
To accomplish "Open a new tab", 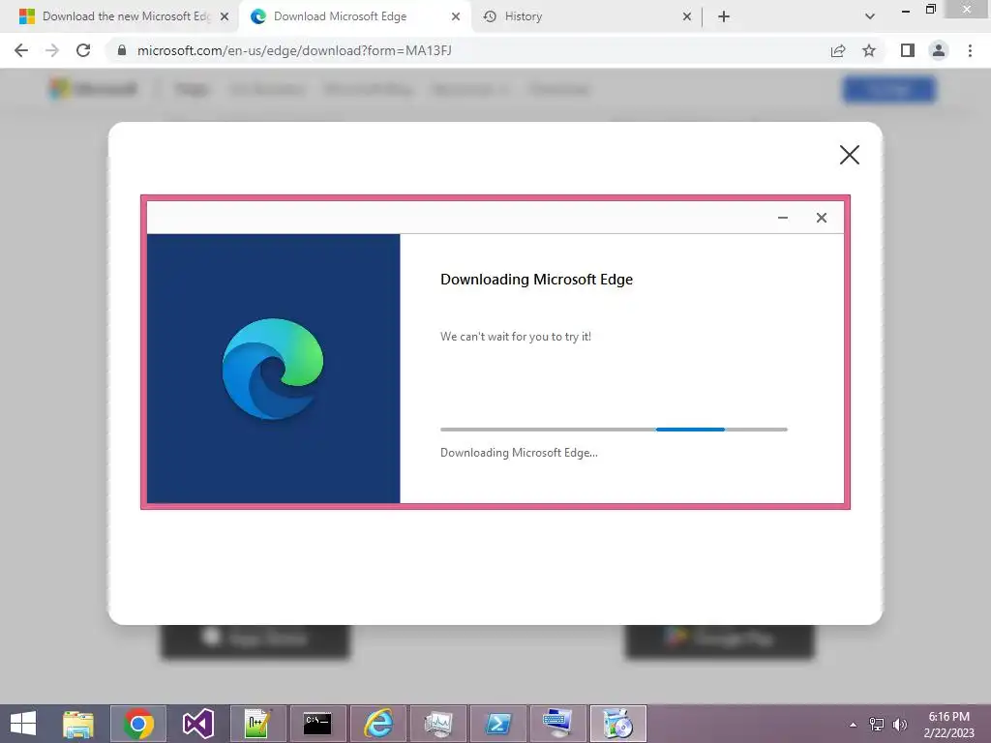I will coord(724,16).
